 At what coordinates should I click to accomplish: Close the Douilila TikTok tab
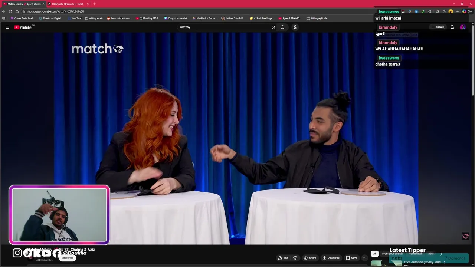point(88,4)
